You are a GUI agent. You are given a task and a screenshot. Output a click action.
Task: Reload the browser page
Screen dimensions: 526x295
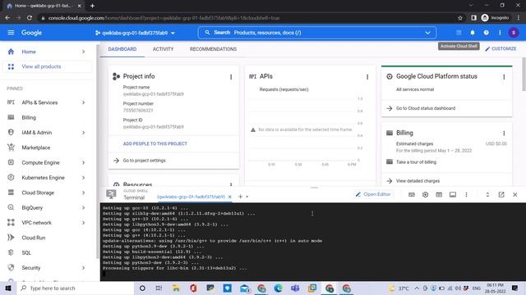[x=30, y=18]
